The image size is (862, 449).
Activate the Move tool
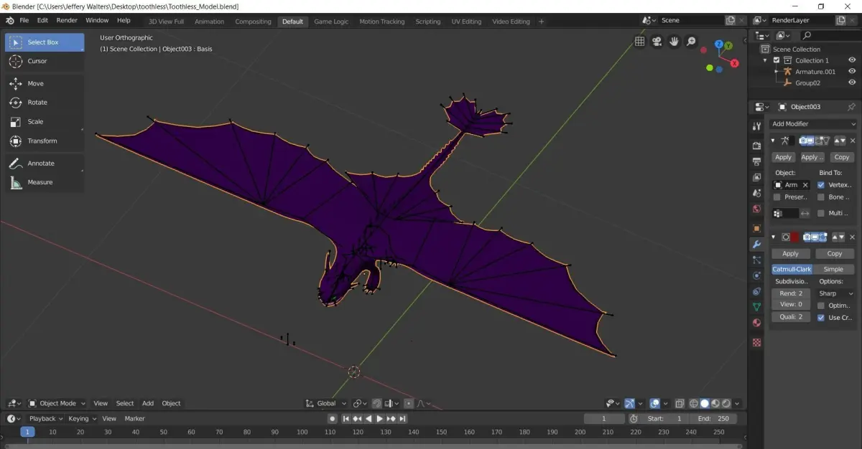point(35,84)
